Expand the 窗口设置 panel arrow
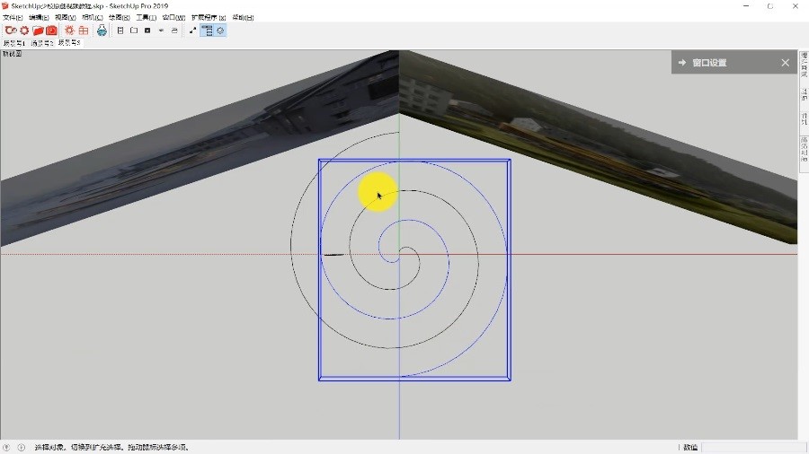Image resolution: width=809 pixels, height=454 pixels. pos(682,63)
